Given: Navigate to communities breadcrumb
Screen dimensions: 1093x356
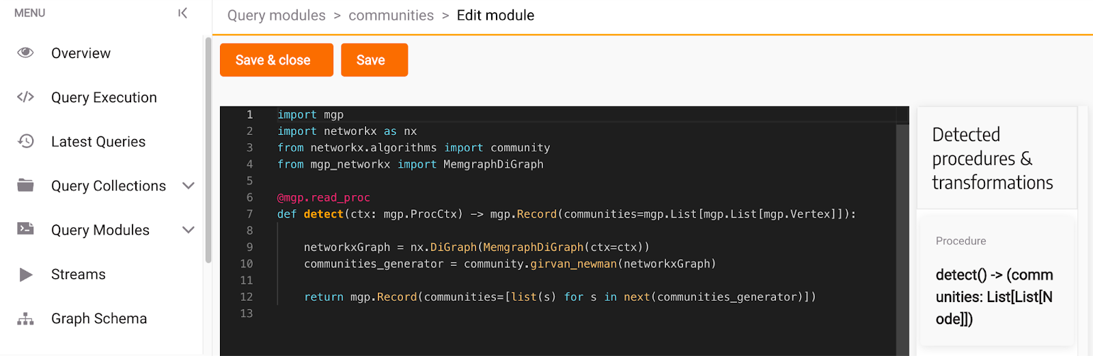Looking at the screenshot, I should coord(391,15).
